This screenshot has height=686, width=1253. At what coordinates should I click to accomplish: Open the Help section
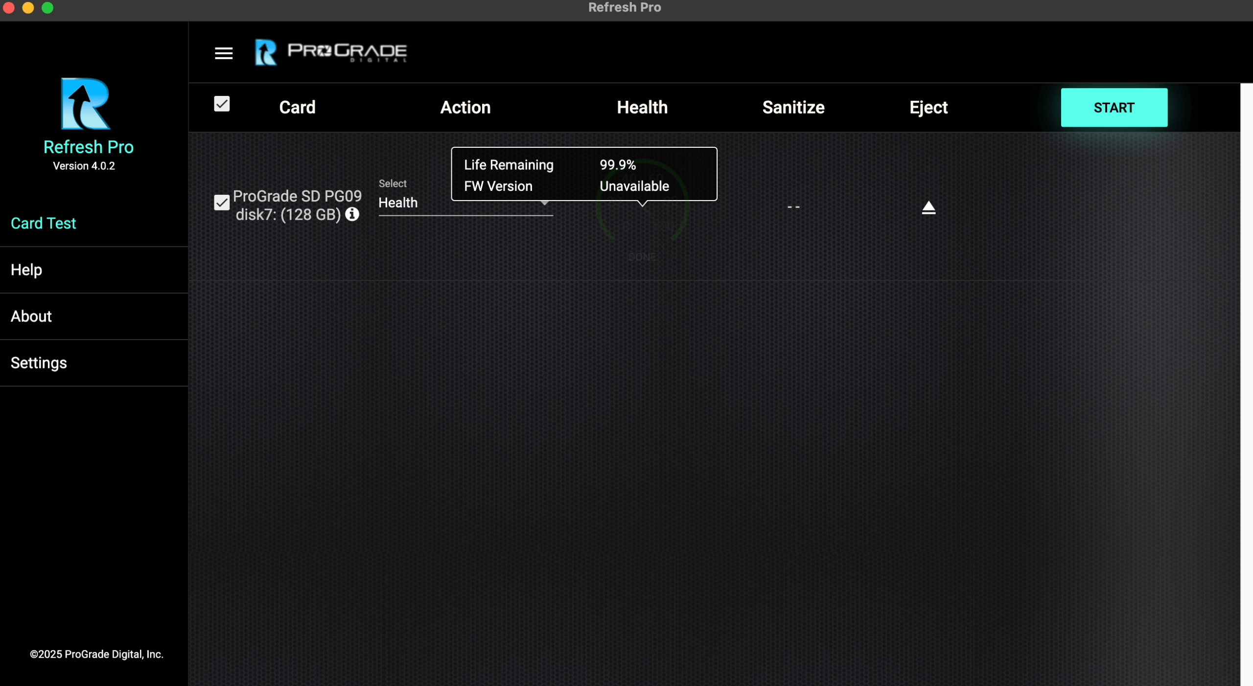pos(26,270)
